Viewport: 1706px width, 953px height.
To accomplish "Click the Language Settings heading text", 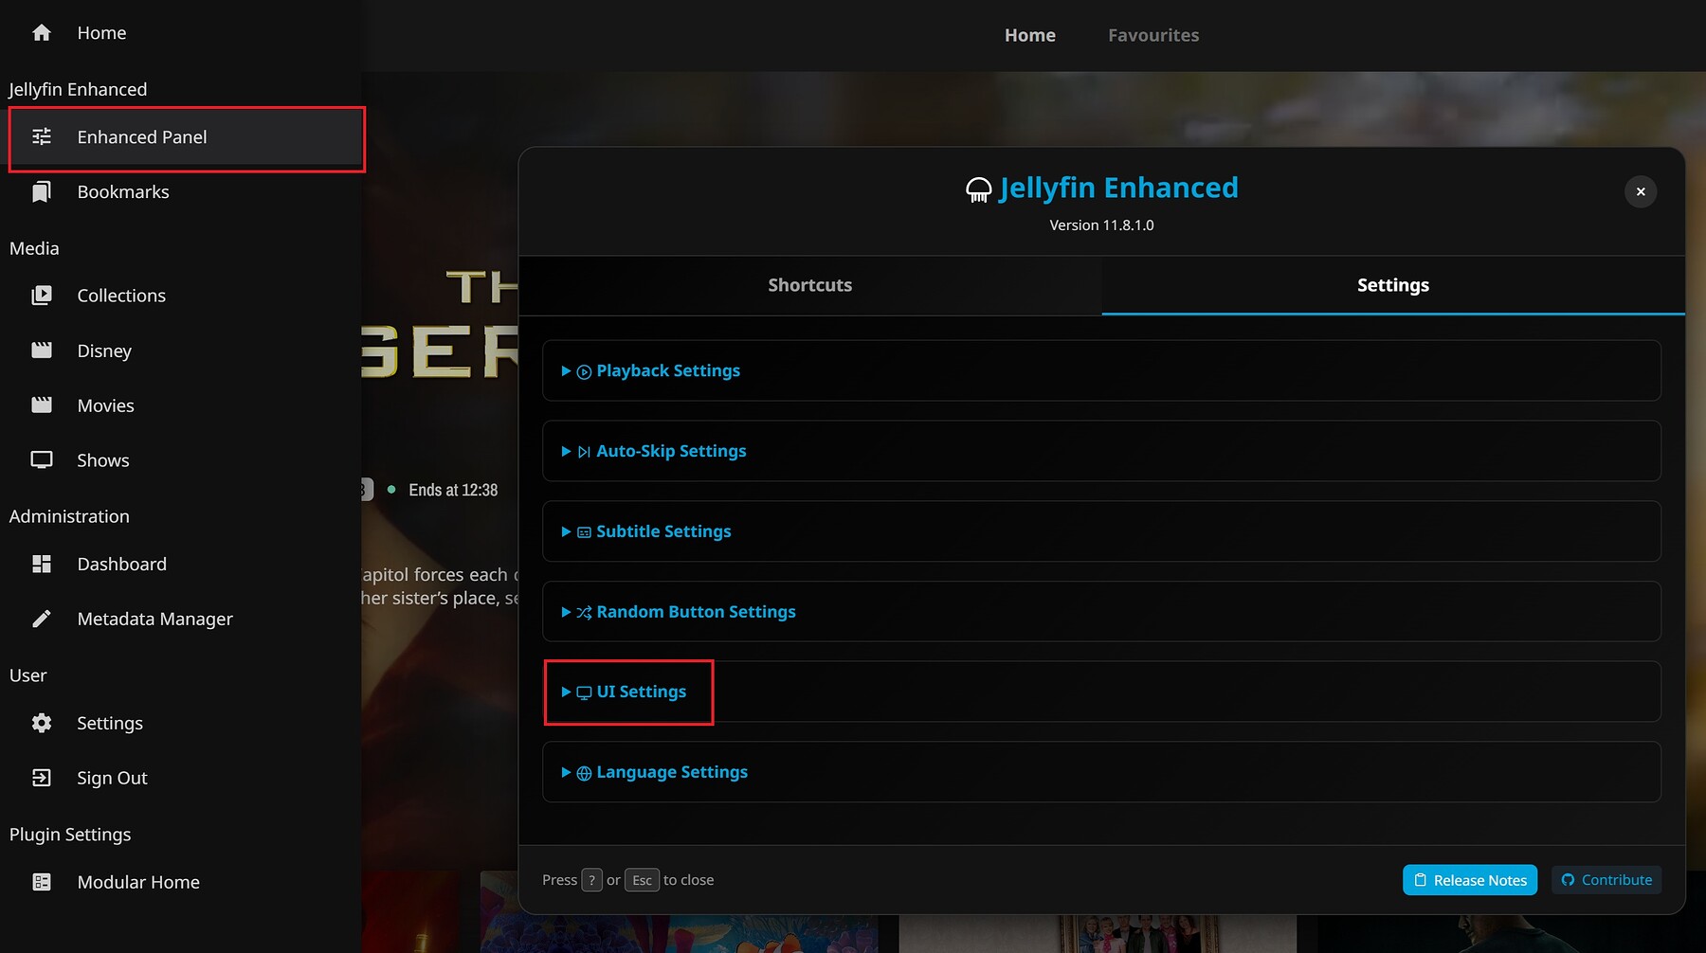I will [x=672, y=773].
